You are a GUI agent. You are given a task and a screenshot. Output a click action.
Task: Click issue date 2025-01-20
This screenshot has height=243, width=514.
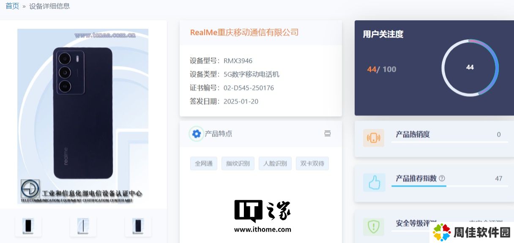pyautogui.click(x=241, y=101)
